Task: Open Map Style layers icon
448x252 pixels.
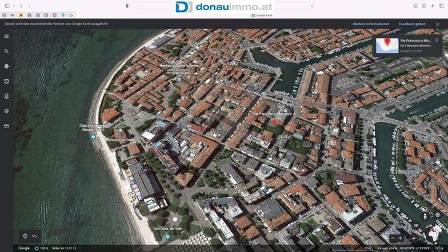Action: [x=6, y=111]
